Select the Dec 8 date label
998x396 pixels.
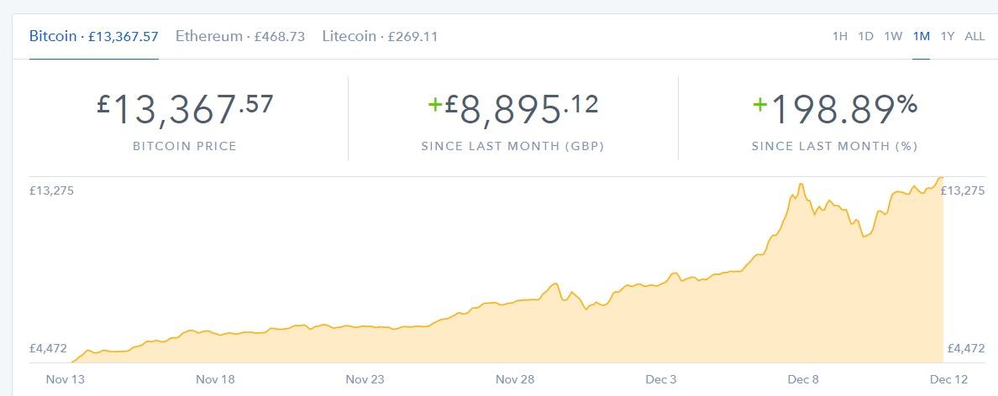803,379
